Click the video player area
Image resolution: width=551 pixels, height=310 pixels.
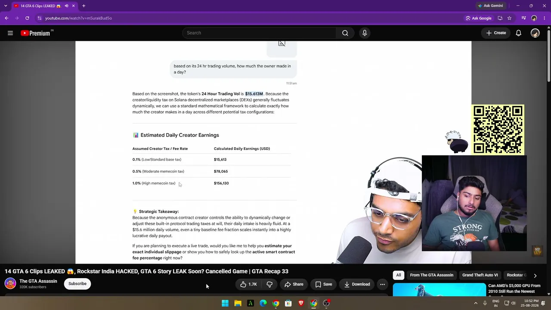pos(273,152)
